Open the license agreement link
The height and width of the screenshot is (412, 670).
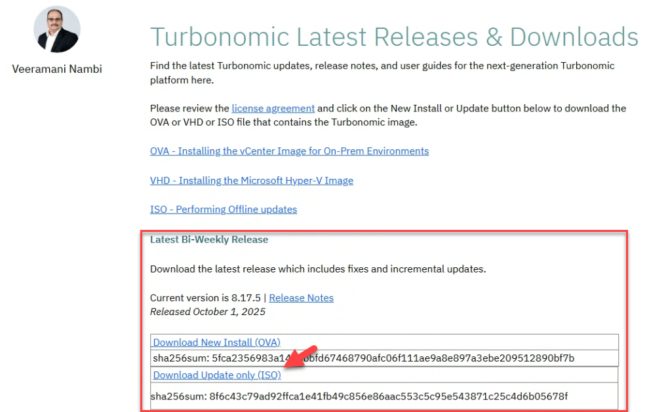(273, 109)
